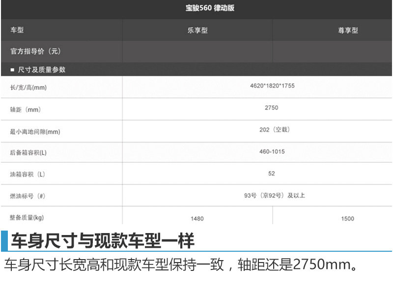Select the "官方指导价（元）" row label

[35, 51]
